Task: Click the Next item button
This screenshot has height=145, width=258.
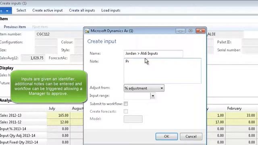Action: coord(40,27)
